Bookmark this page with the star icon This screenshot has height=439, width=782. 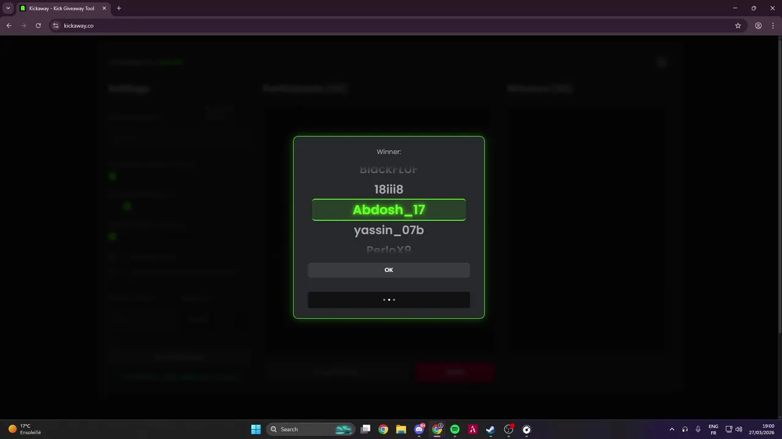(738, 26)
